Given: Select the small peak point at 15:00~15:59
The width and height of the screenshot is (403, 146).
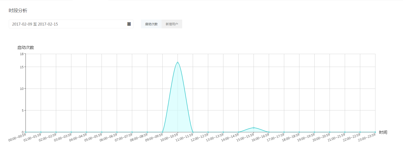Looking at the screenshot, I should click(254, 128).
